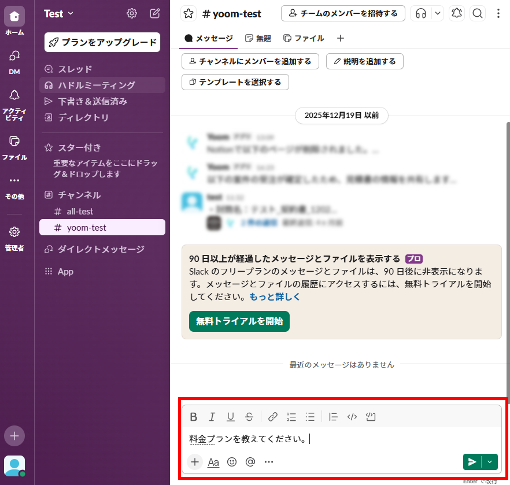Open the channel's three-dot more menu
Viewport: 510px width, 485px height.
coord(498,13)
